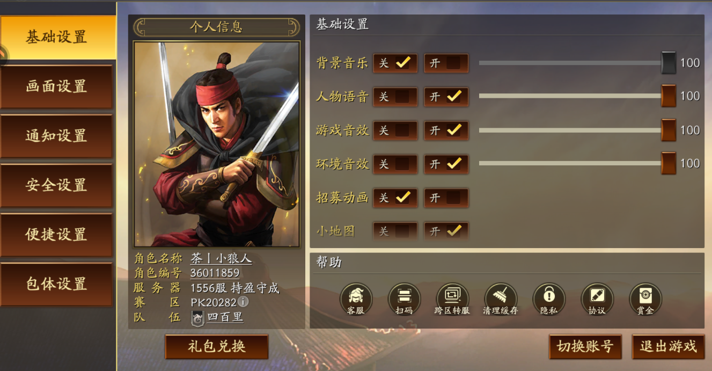Enable 招募动画 with the 开 option

446,198
